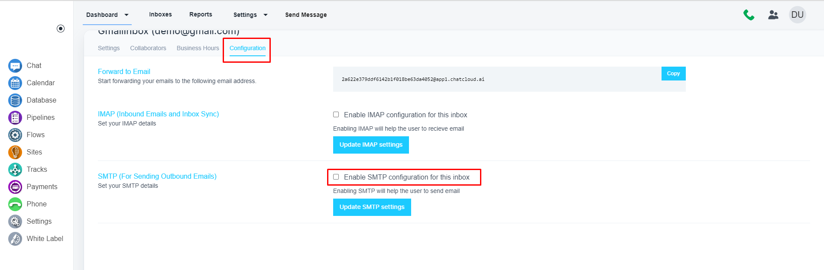Open the Calendar sidebar icon
824x270 pixels.
[x=15, y=83]
